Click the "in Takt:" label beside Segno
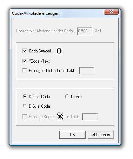Viewport: 133px width, 159px height. point(73,117)
